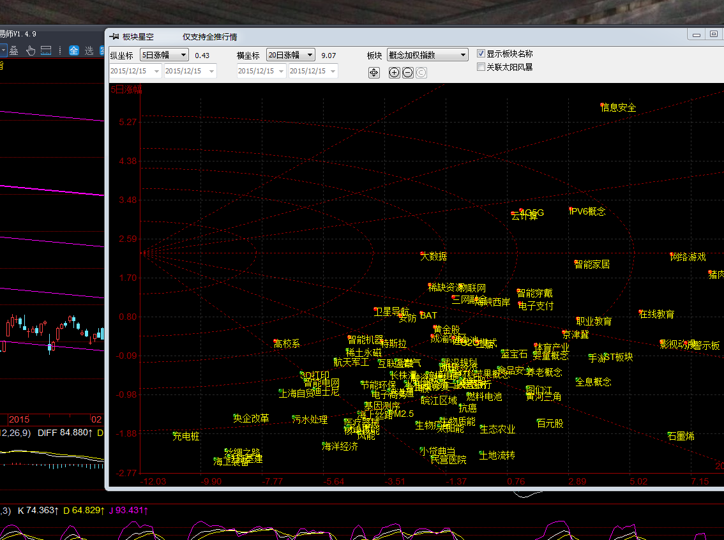Uncheck 显示板块名称 checkbox
This screenshot has height=540, width=724.
point(481,54)
